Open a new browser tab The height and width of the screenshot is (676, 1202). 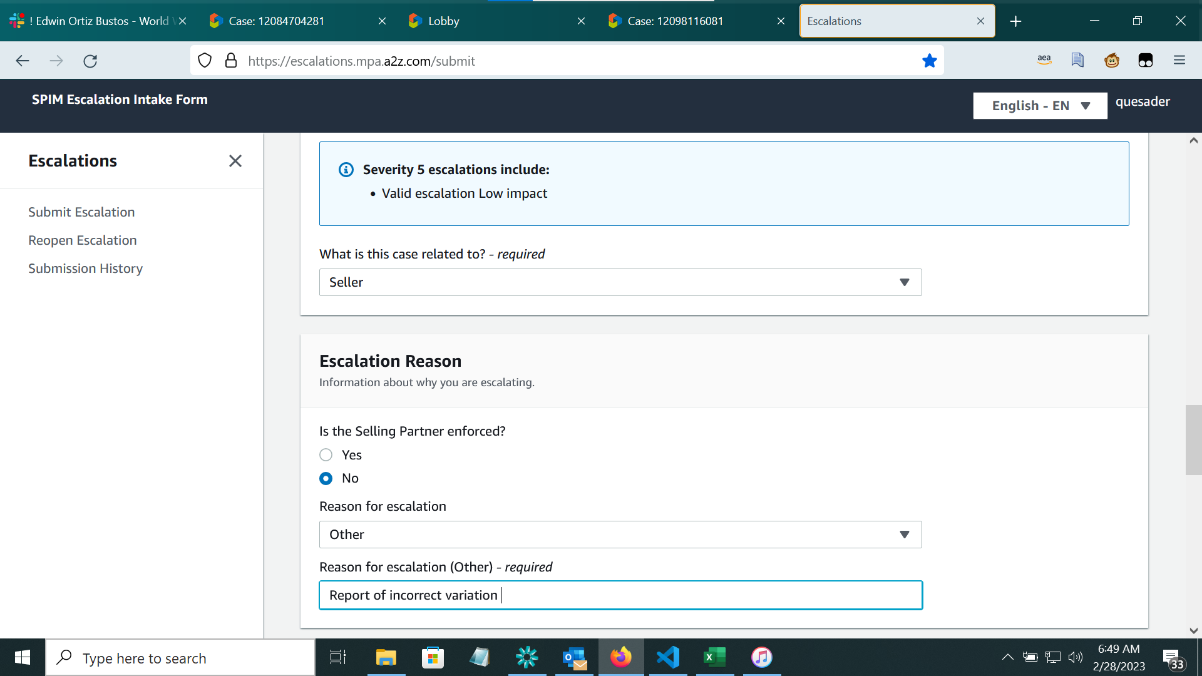pyautogui.click(x=1015, y=21)
